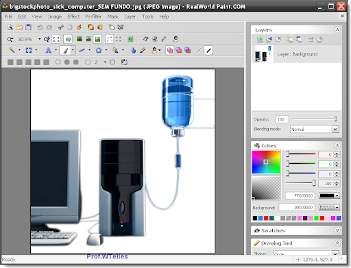Click the Save floppy disk icon
The width and height of the screenshot is (351, 268).
click(28, 27)
